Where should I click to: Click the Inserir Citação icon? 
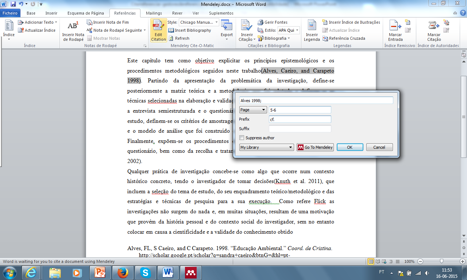click(247, 31)
